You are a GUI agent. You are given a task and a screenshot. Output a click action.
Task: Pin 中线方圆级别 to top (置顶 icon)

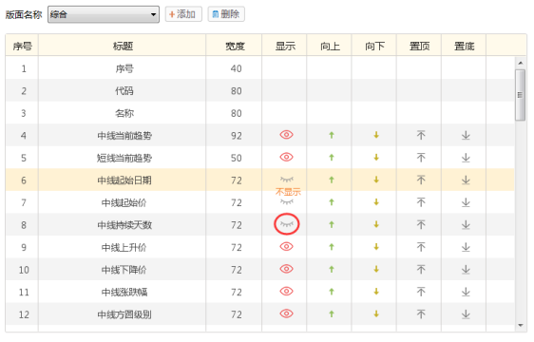pyautogui.click(x=421, y=314)
